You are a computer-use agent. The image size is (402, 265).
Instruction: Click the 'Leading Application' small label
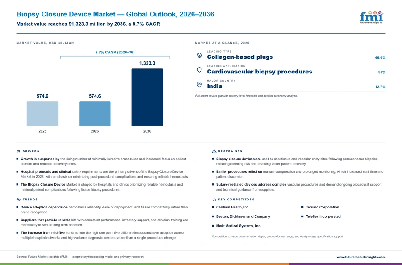click(x=226, y=66)
